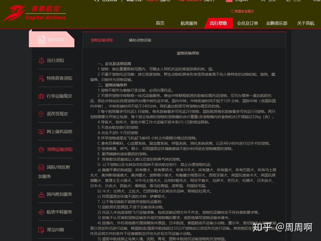The width and height of the screenshot is (321, 241).
Task: Click the line A 出生不足6 个月的宠物
Action: click(118, 133)
